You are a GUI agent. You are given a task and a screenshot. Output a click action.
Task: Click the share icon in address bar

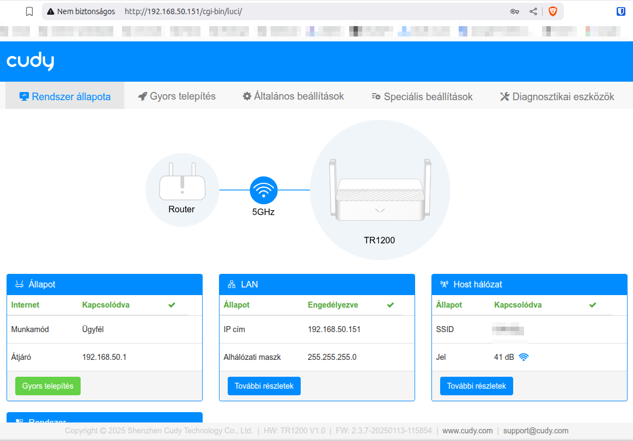click(x=533, y=11)
